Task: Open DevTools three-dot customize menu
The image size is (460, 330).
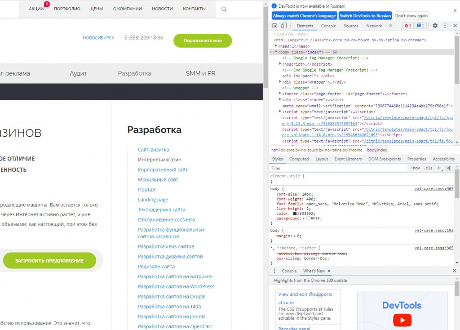Action: coord(445,26)
